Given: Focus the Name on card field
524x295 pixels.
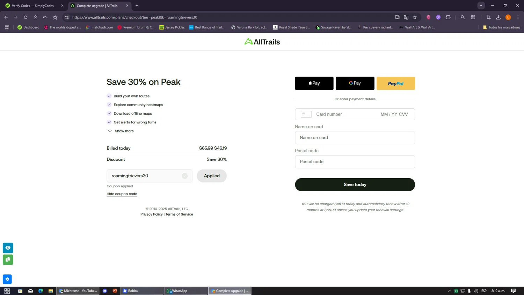Looking at the screenshot, I should 355,138.
